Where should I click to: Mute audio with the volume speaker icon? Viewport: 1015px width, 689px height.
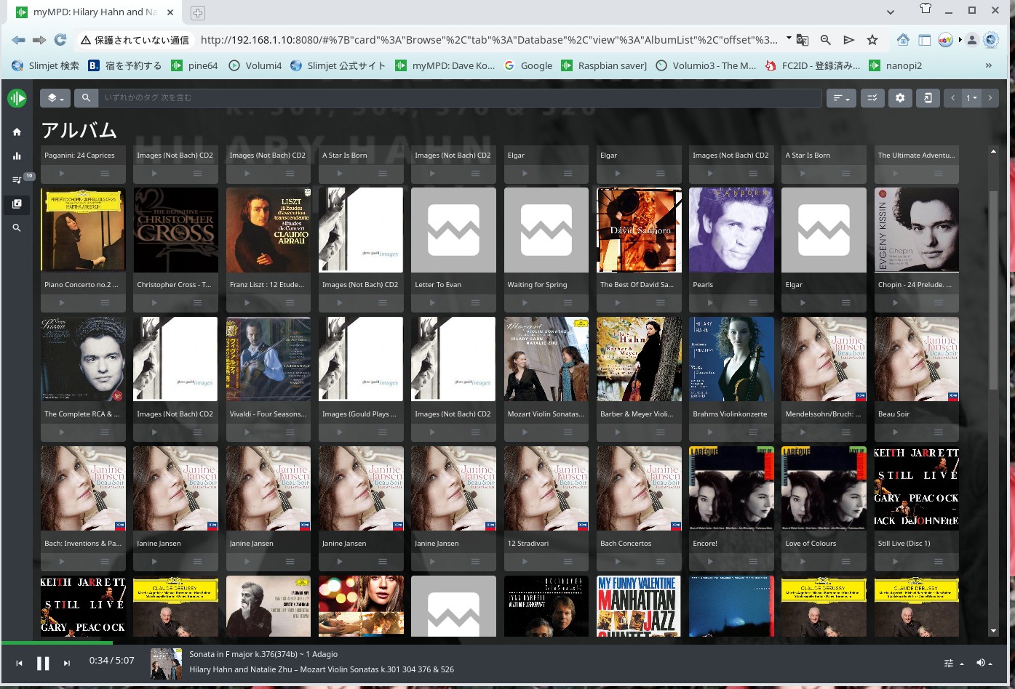pyautogui.click(x=981, y=662)
